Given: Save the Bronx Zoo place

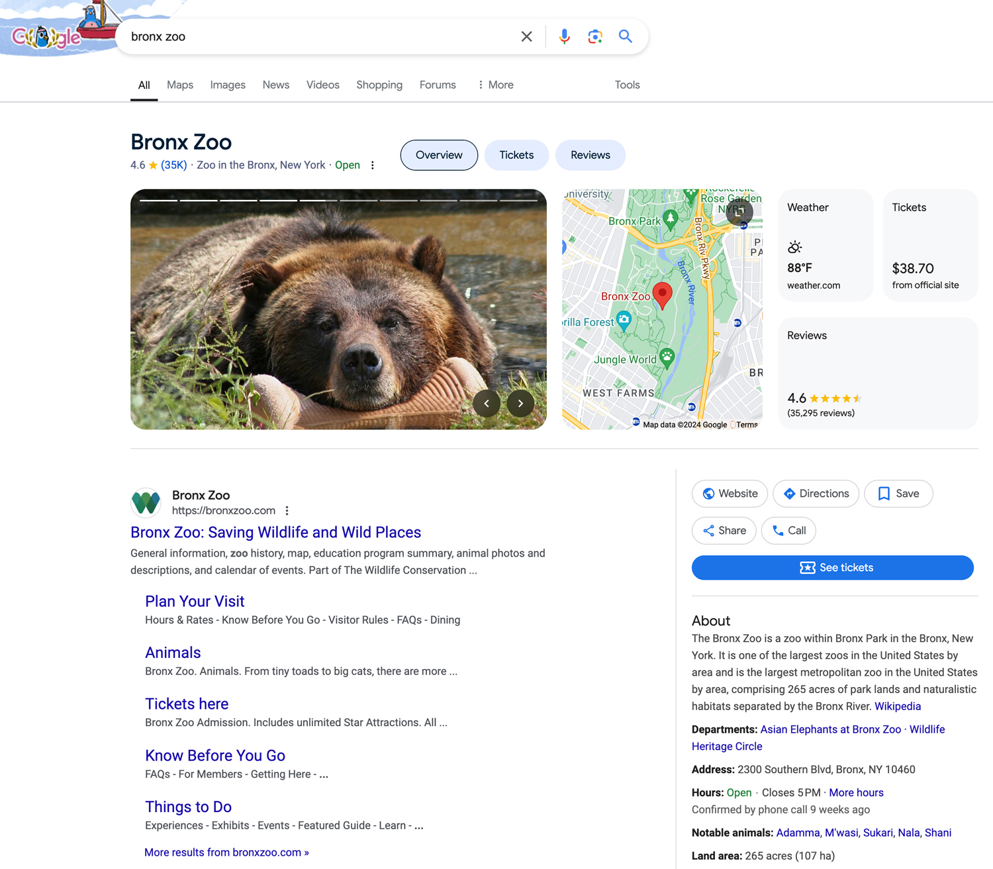Looking at the screenshot, I should click(x=898, y=493).
